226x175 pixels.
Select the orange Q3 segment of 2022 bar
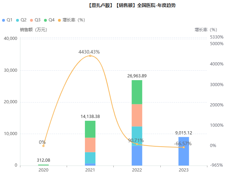(137, 115)
